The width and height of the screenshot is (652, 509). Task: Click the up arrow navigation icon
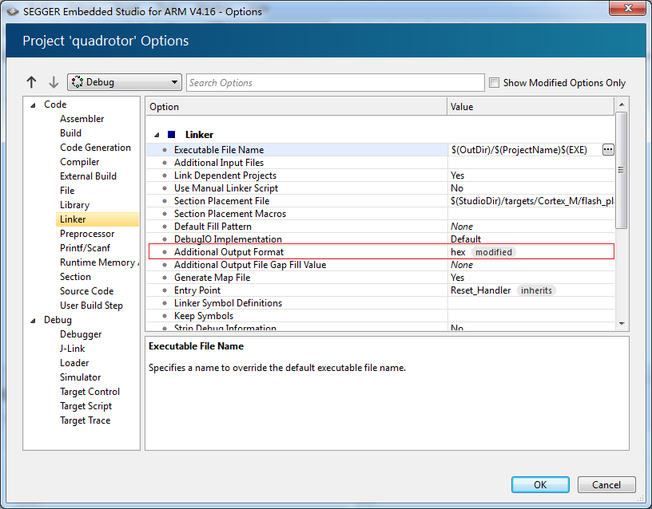tap(32, 82)
